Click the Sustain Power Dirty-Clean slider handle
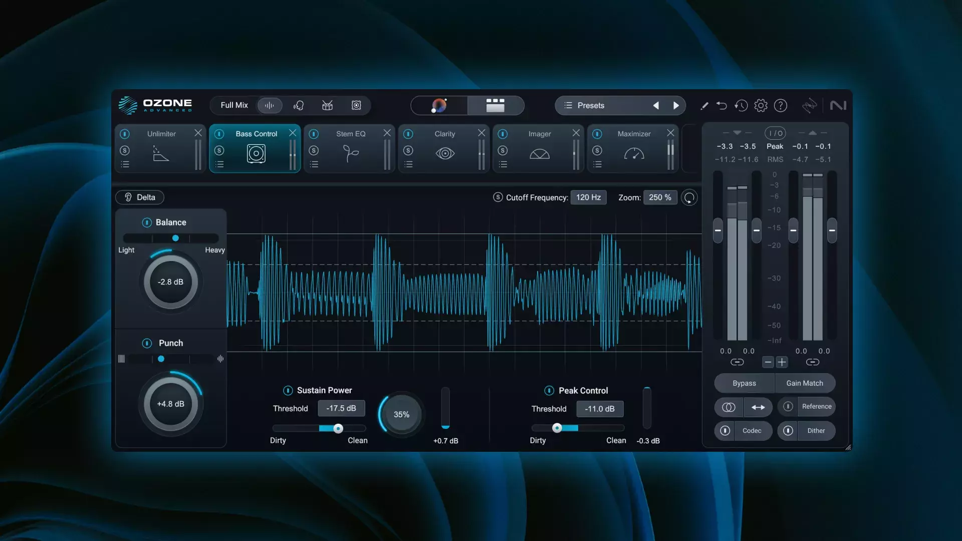 tap(338, 428)
